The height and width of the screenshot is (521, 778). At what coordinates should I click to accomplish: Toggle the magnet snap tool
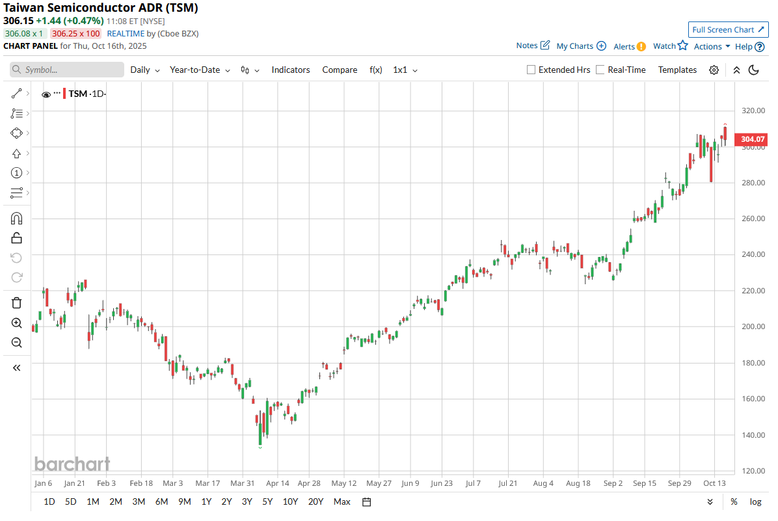point(16,219)
